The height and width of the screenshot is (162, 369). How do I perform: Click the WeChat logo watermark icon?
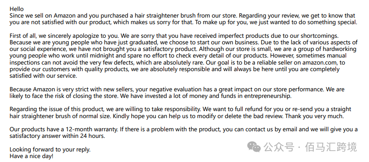(x=254, y=147)
